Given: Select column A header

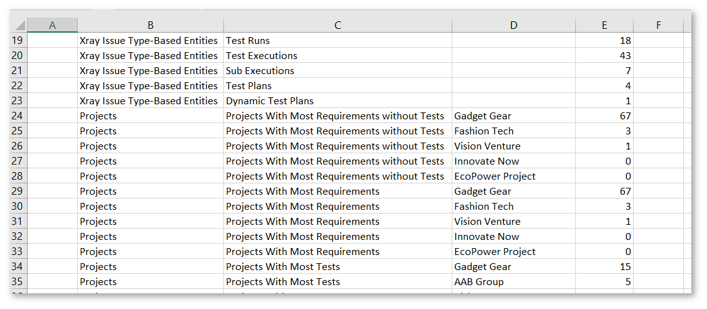Looking at the screenshot, I should pos(52,25).
